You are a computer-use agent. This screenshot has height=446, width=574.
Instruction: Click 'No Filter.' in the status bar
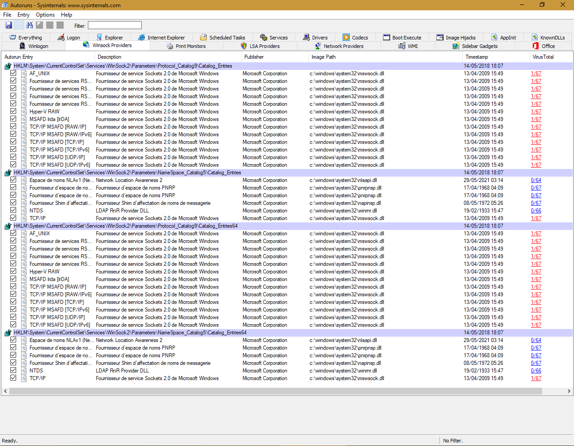click(453, 441)
